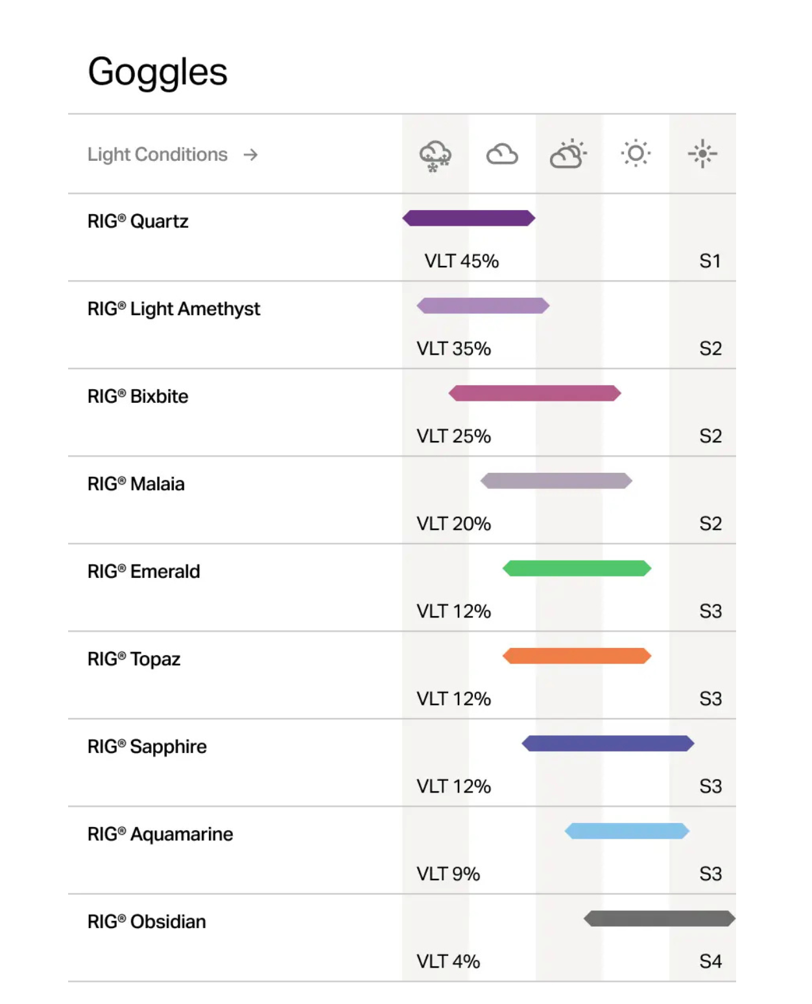
Task: Select the RIG Sapphire lens name
Action: (x=147, y=747)
